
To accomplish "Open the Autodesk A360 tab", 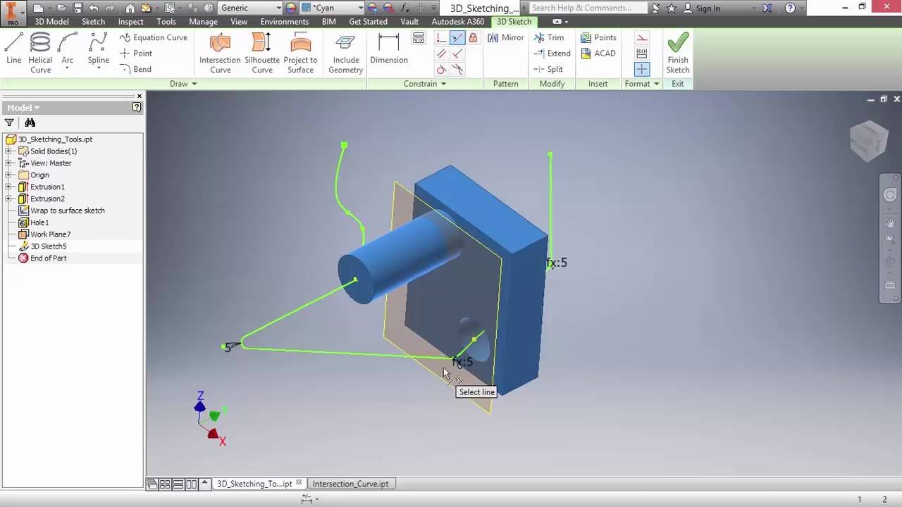I will (458, 22).
